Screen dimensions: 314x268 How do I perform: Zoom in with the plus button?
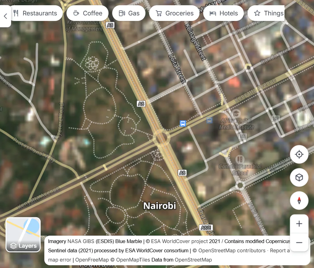coord(299,224)
